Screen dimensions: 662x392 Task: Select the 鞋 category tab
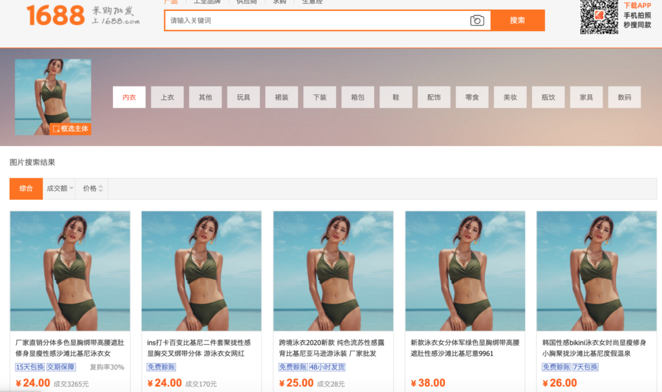(x=396, y=97)
